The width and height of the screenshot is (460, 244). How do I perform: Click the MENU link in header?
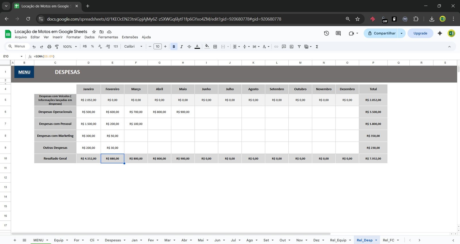pos(24,72)
